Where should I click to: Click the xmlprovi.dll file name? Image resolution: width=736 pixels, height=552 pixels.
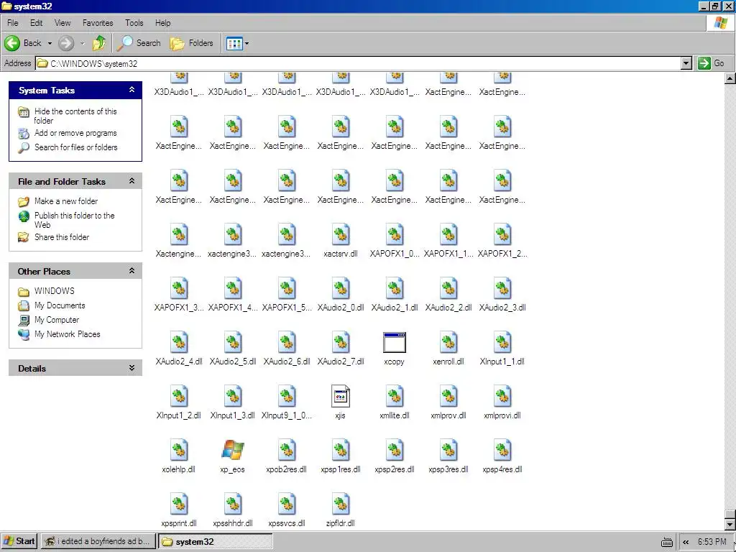click(x=502, y=415)
